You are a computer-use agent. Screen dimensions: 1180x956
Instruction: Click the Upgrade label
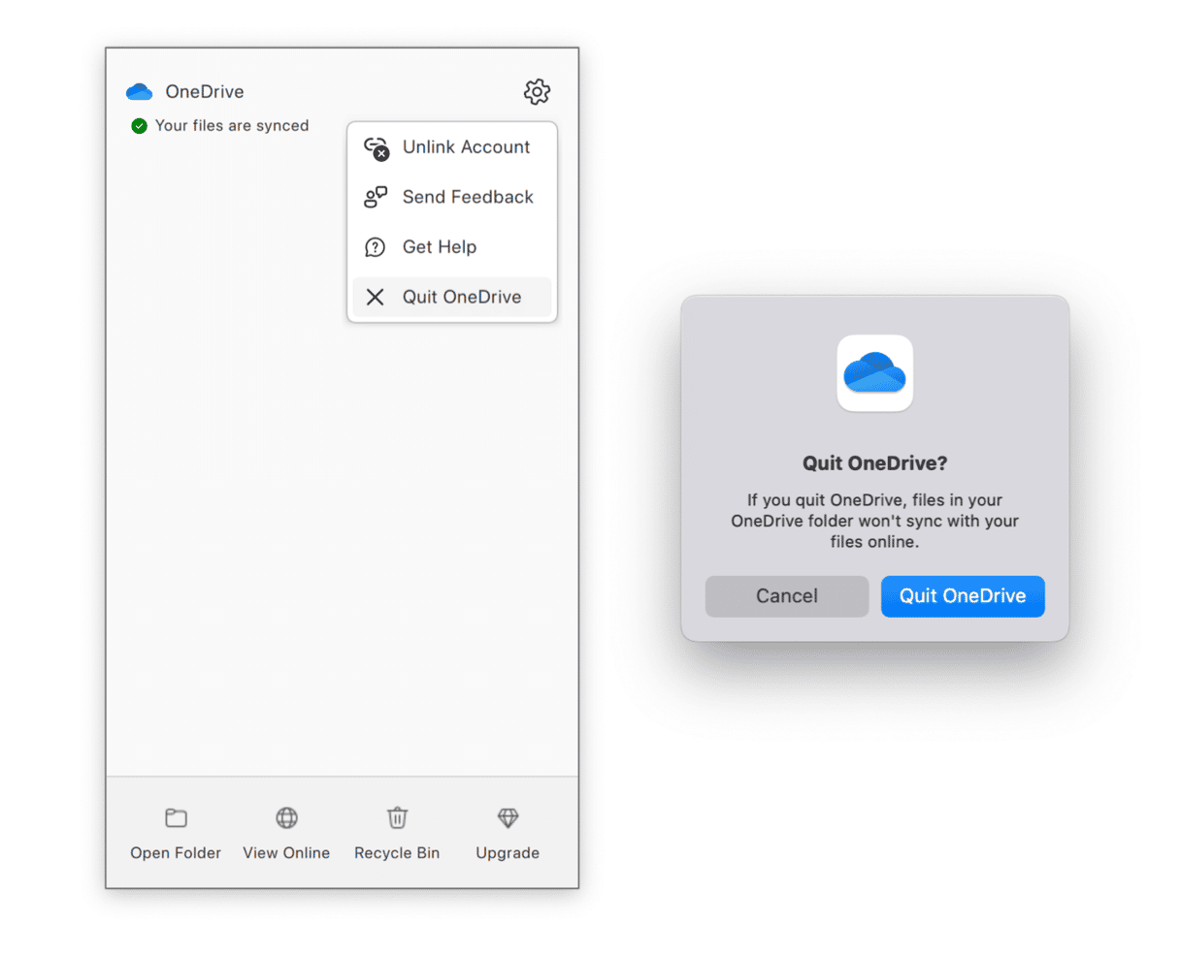[508, 853]
